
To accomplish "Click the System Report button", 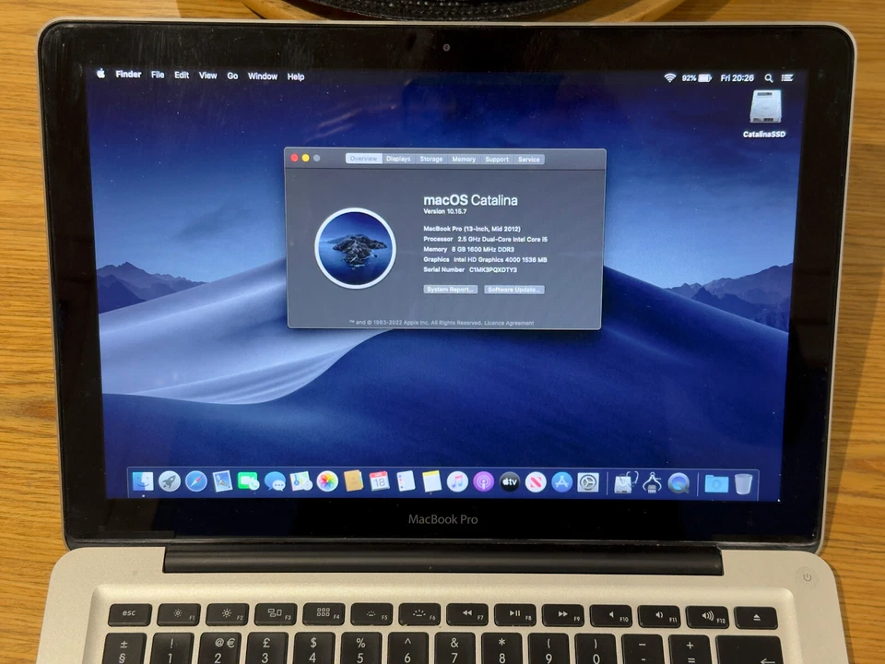I will pos(450,290).
